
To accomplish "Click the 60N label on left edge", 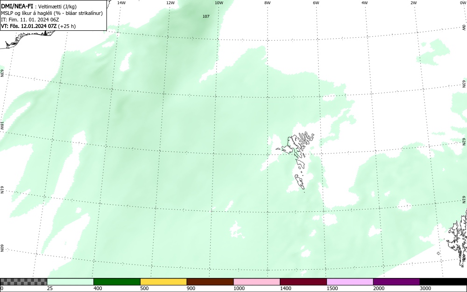I will click(x=2, y=248).
